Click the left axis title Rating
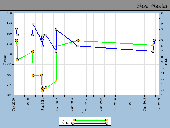Image resolution: width=170 pixels, height=128 pixels. click(x=5, y=60)
